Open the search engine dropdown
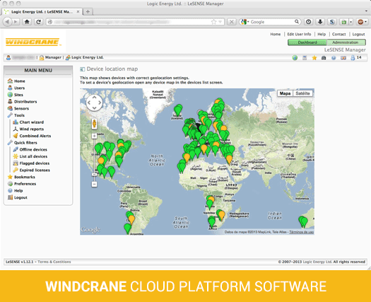Viewport: 371px width, 302px height. 245,22
